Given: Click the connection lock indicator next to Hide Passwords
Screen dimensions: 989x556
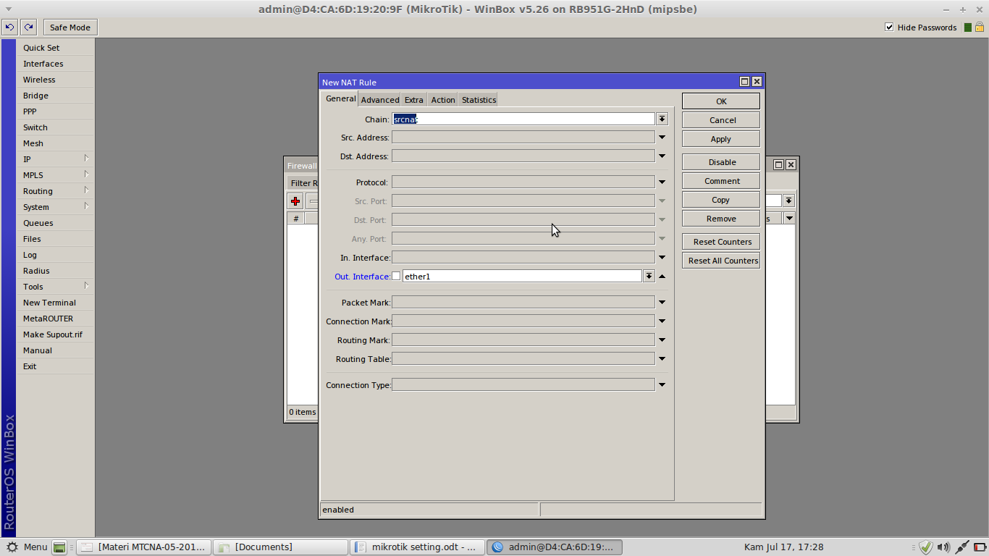Looking at the screenshot, I should click(x=980, y=28).
